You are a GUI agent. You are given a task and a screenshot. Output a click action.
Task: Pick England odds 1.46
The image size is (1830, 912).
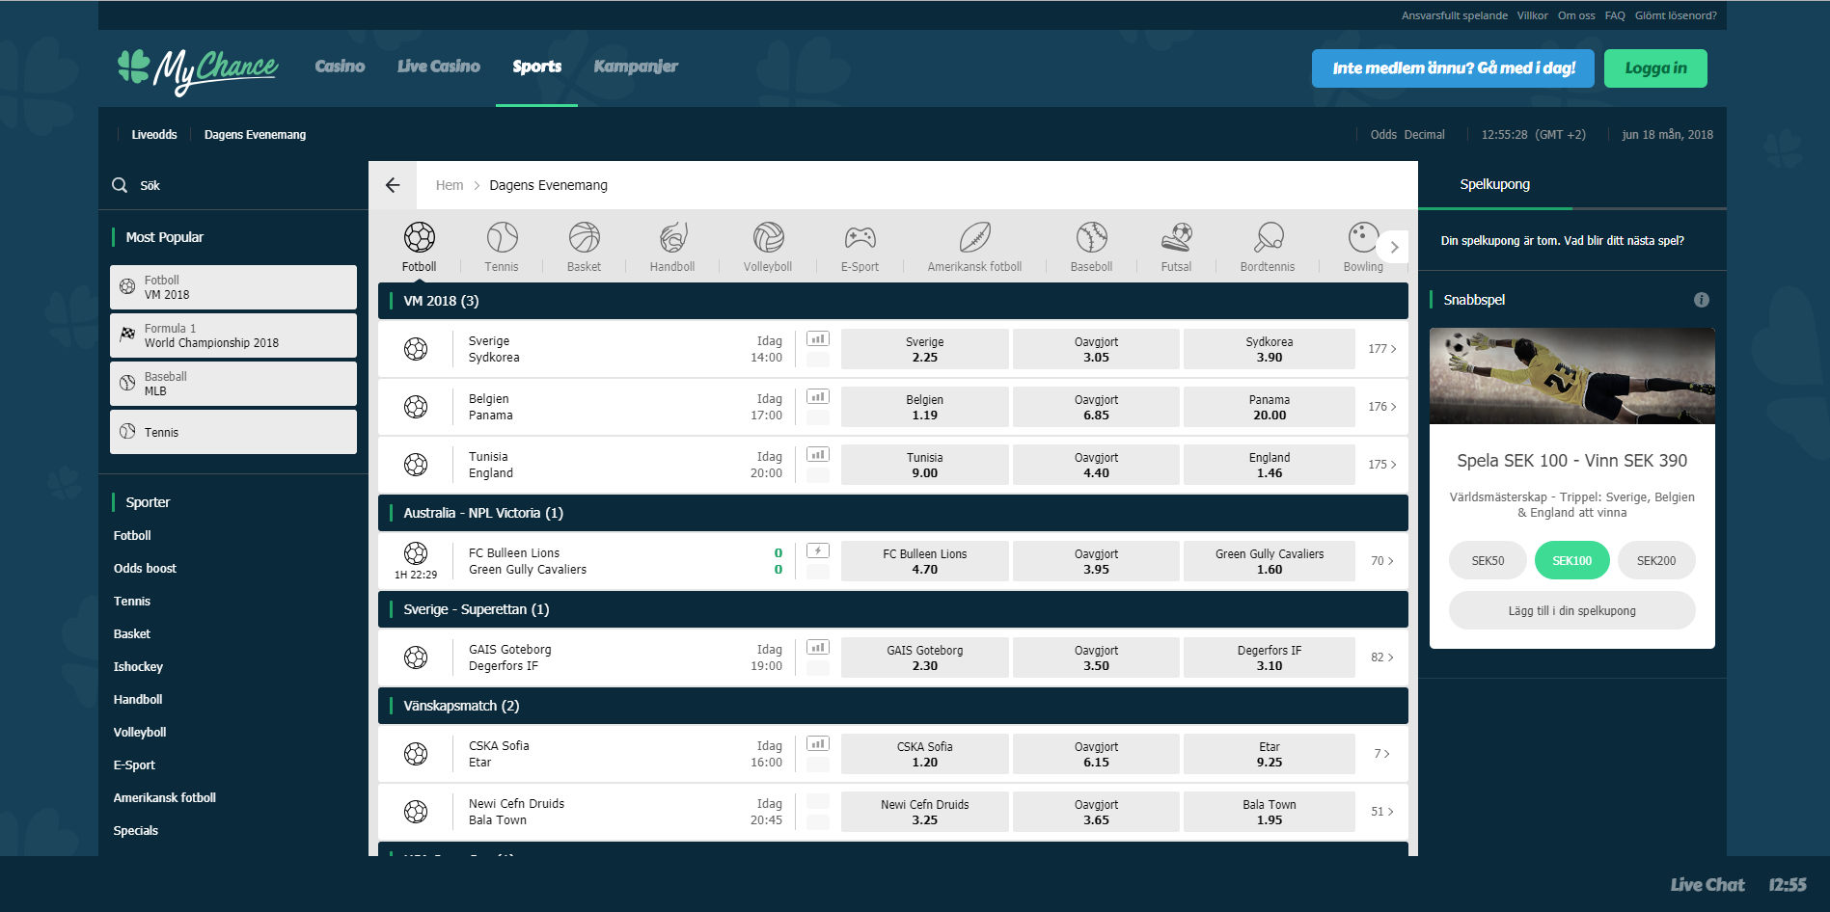[1270, 465]
